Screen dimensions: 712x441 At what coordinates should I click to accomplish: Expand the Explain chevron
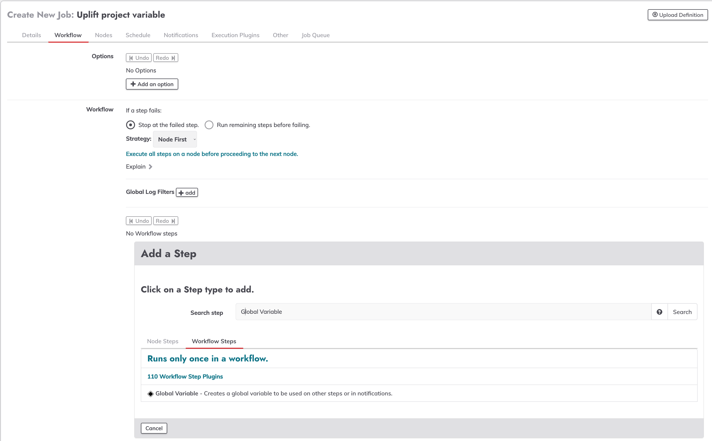[x=150, y=166]
